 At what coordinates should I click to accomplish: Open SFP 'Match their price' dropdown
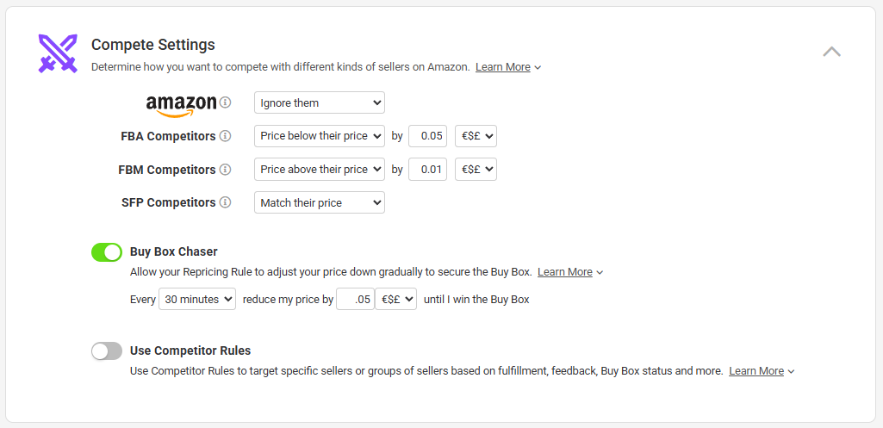click(319, 203)
